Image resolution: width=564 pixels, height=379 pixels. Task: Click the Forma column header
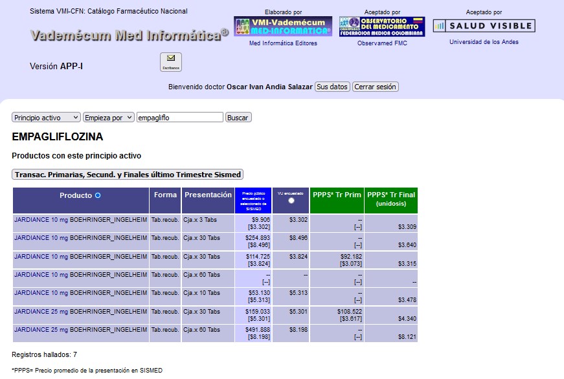165,200
